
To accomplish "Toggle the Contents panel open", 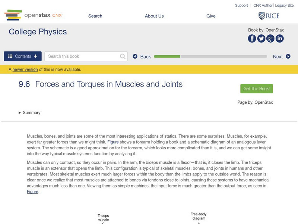I will [x=23, y=56].
